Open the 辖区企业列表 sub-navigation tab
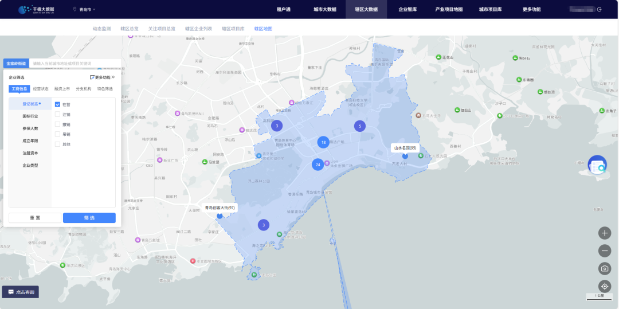The image size is (619, 309). tap(198, 29)
